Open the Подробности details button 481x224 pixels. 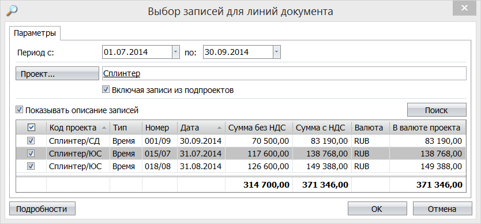[x=42, y=209]
